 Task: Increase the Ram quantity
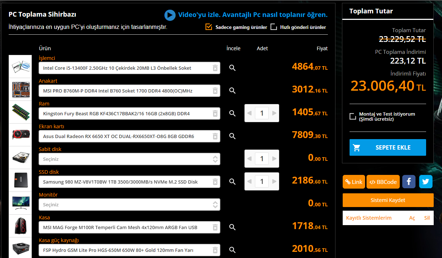(x=274, y=113)
